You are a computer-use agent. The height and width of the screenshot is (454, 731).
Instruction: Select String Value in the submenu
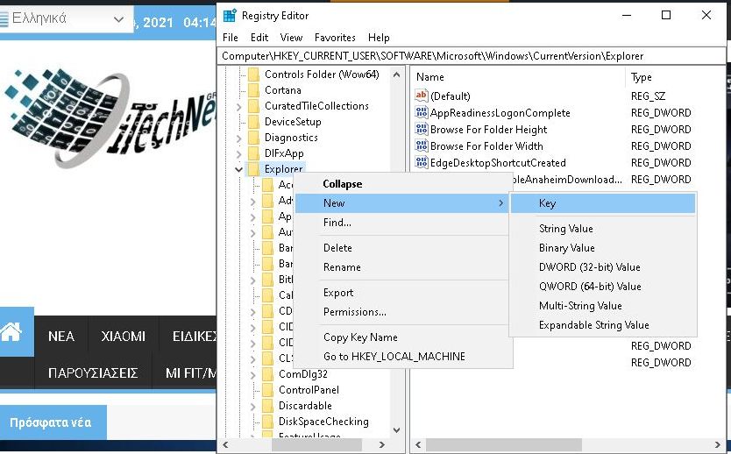click(603, 229)
